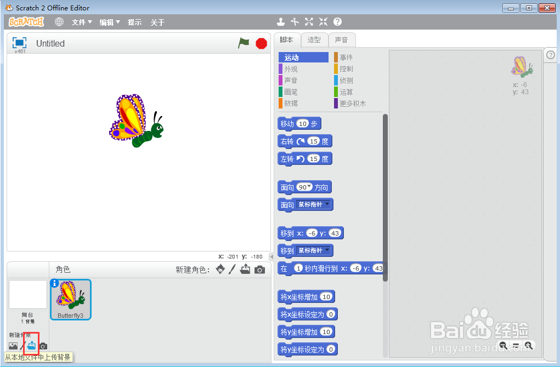This screenshot has width=560, height=367.
Task: Click seconds value in 滑行到 block
Action: click(298, 268)
